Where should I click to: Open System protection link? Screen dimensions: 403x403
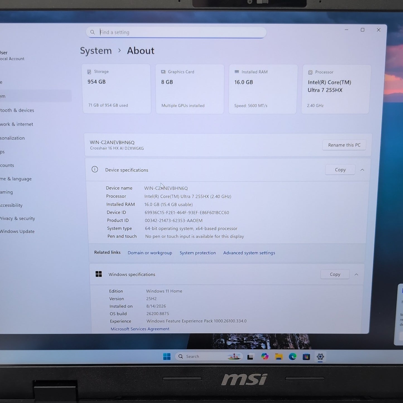pyautogui.click(x=198, y=253)
